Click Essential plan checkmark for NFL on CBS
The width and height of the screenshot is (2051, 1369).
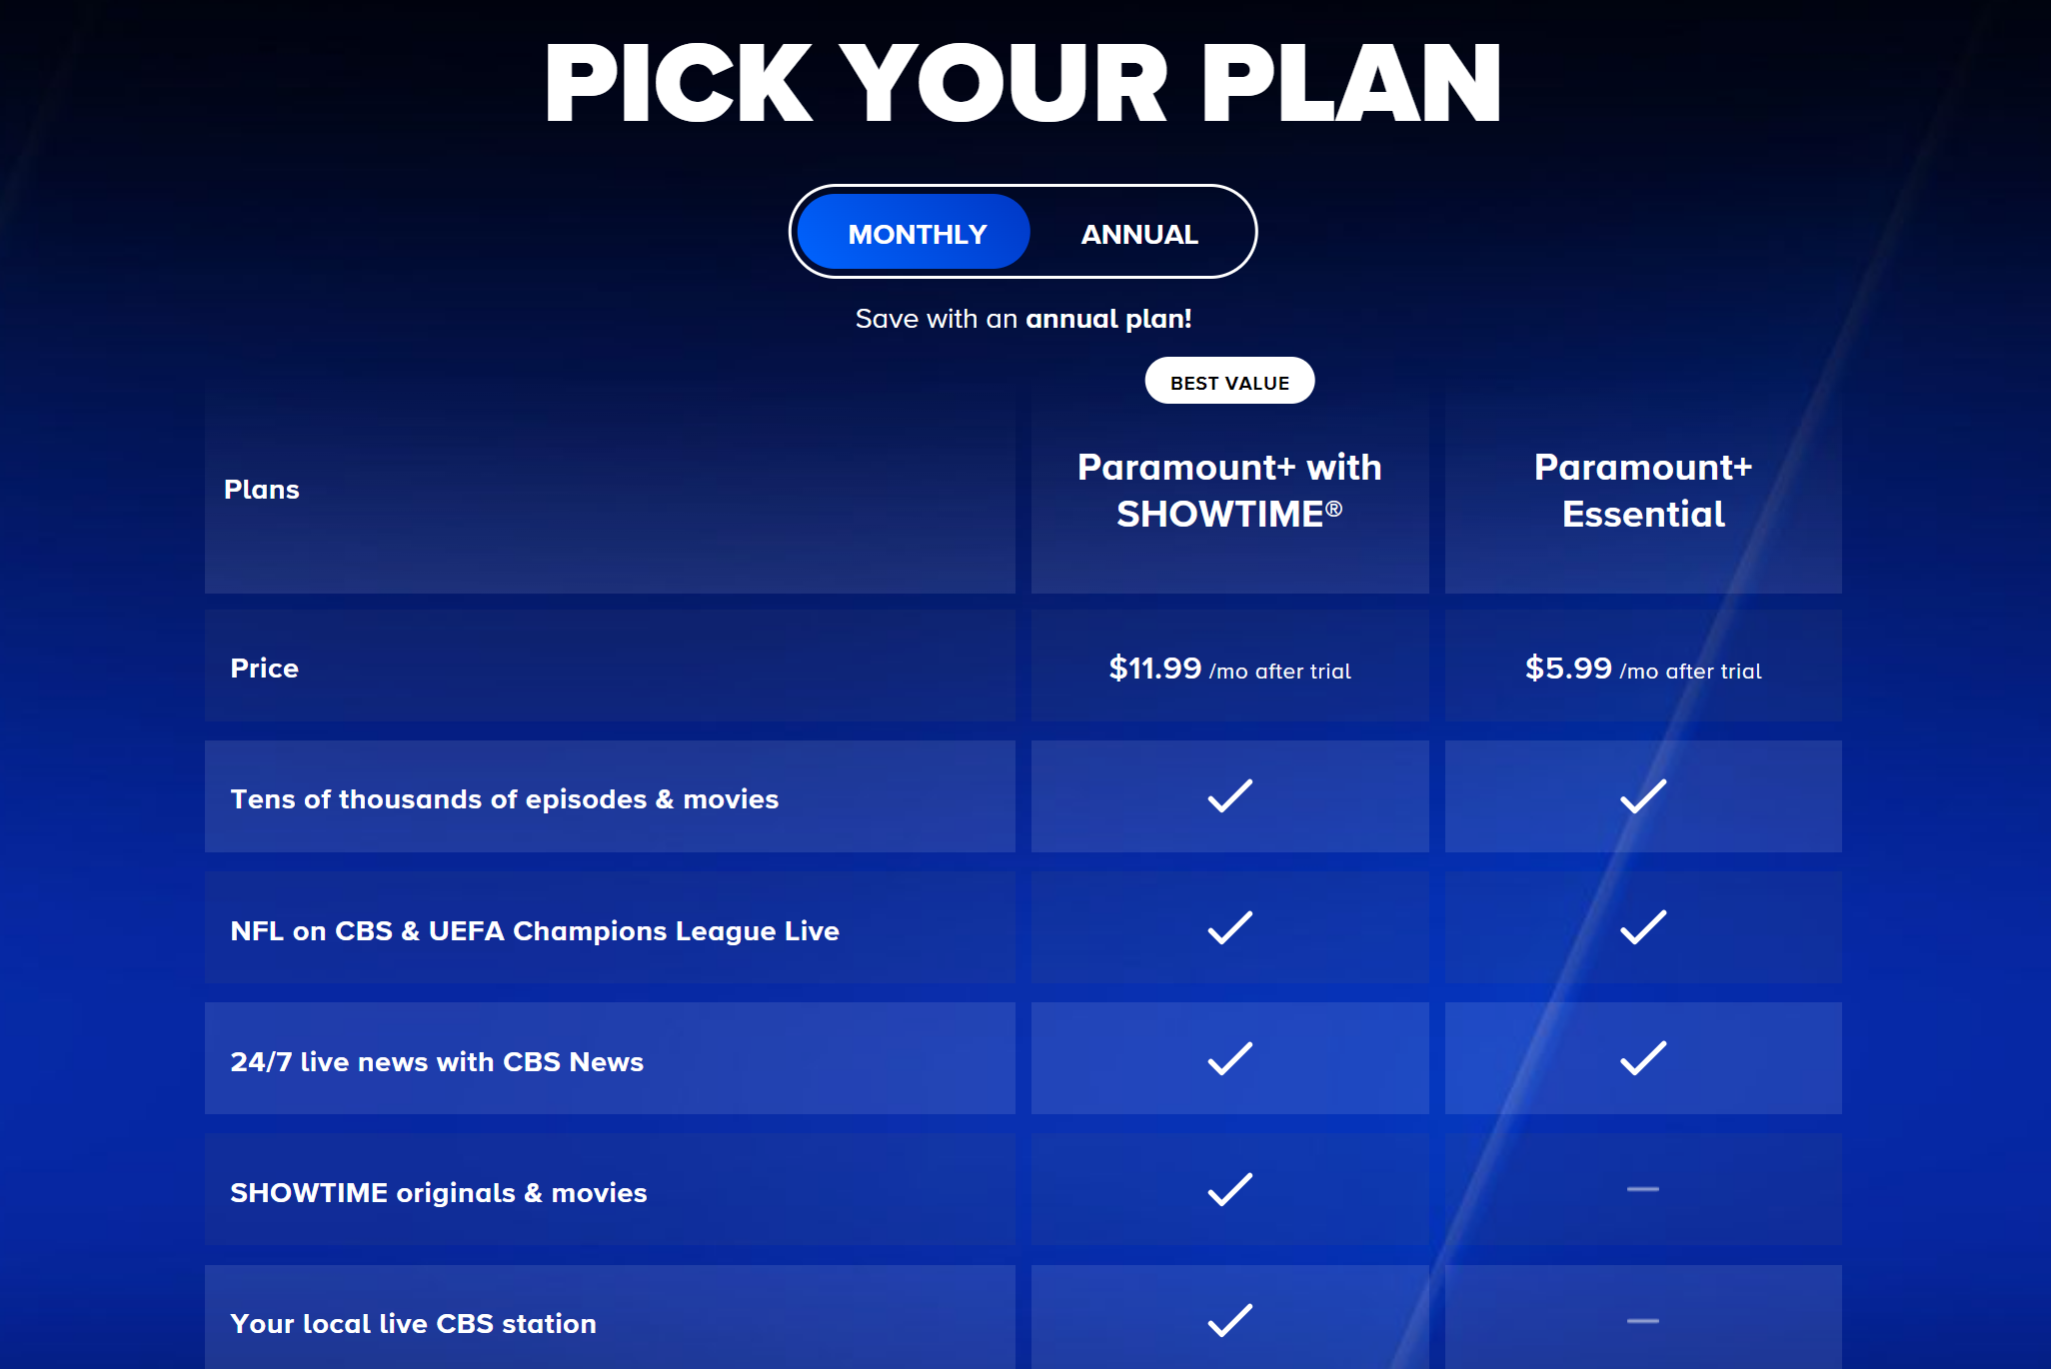[x=1642, y=928]
